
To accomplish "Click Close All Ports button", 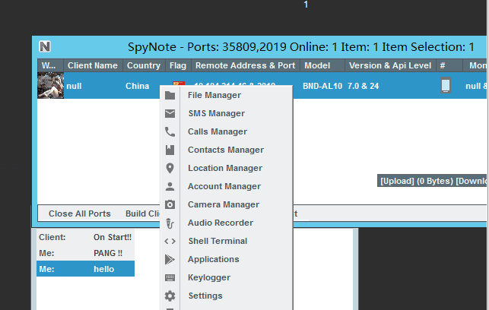I will point(80,214).
